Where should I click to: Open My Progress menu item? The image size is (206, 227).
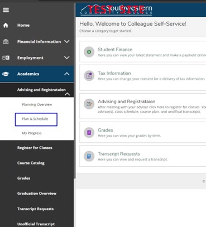tap(32, 133)
